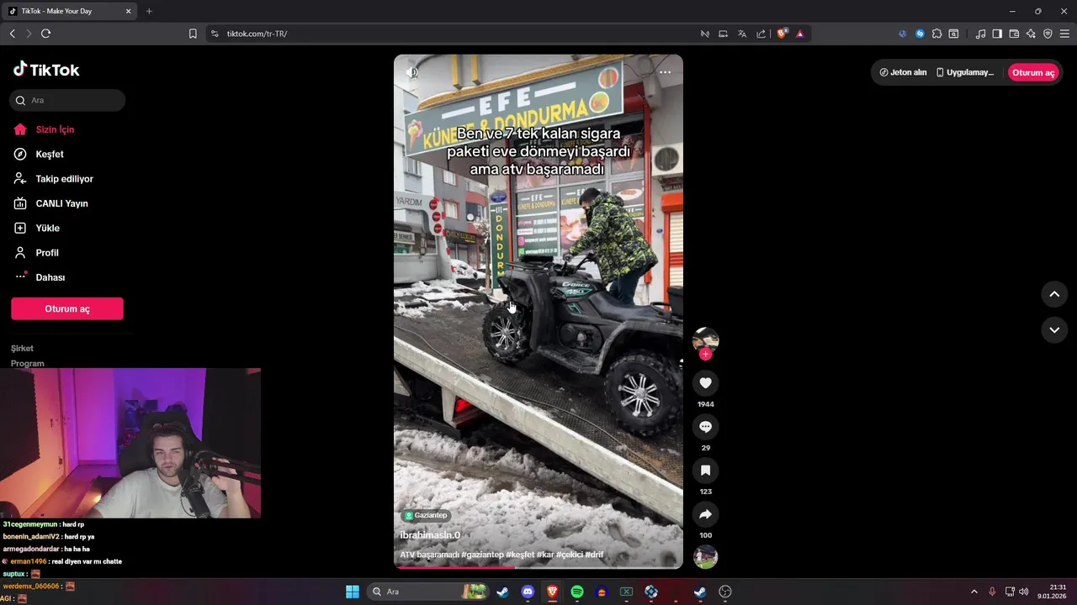Image resolution: width=1077 pixels, height=605 pixels.
Task: Open media control music note icon
Action: click(x=980, y=34)
